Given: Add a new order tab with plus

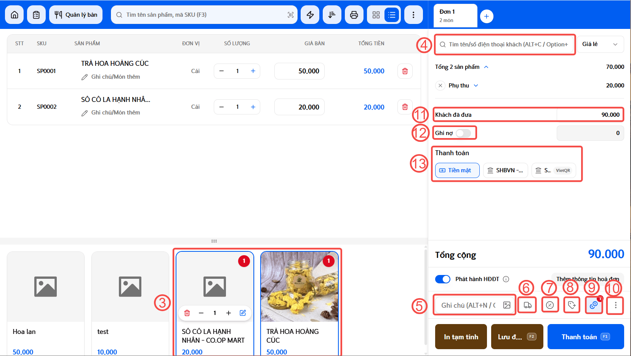Looking at the screenshot, I should pyautogui.click(x=487, y=16).
